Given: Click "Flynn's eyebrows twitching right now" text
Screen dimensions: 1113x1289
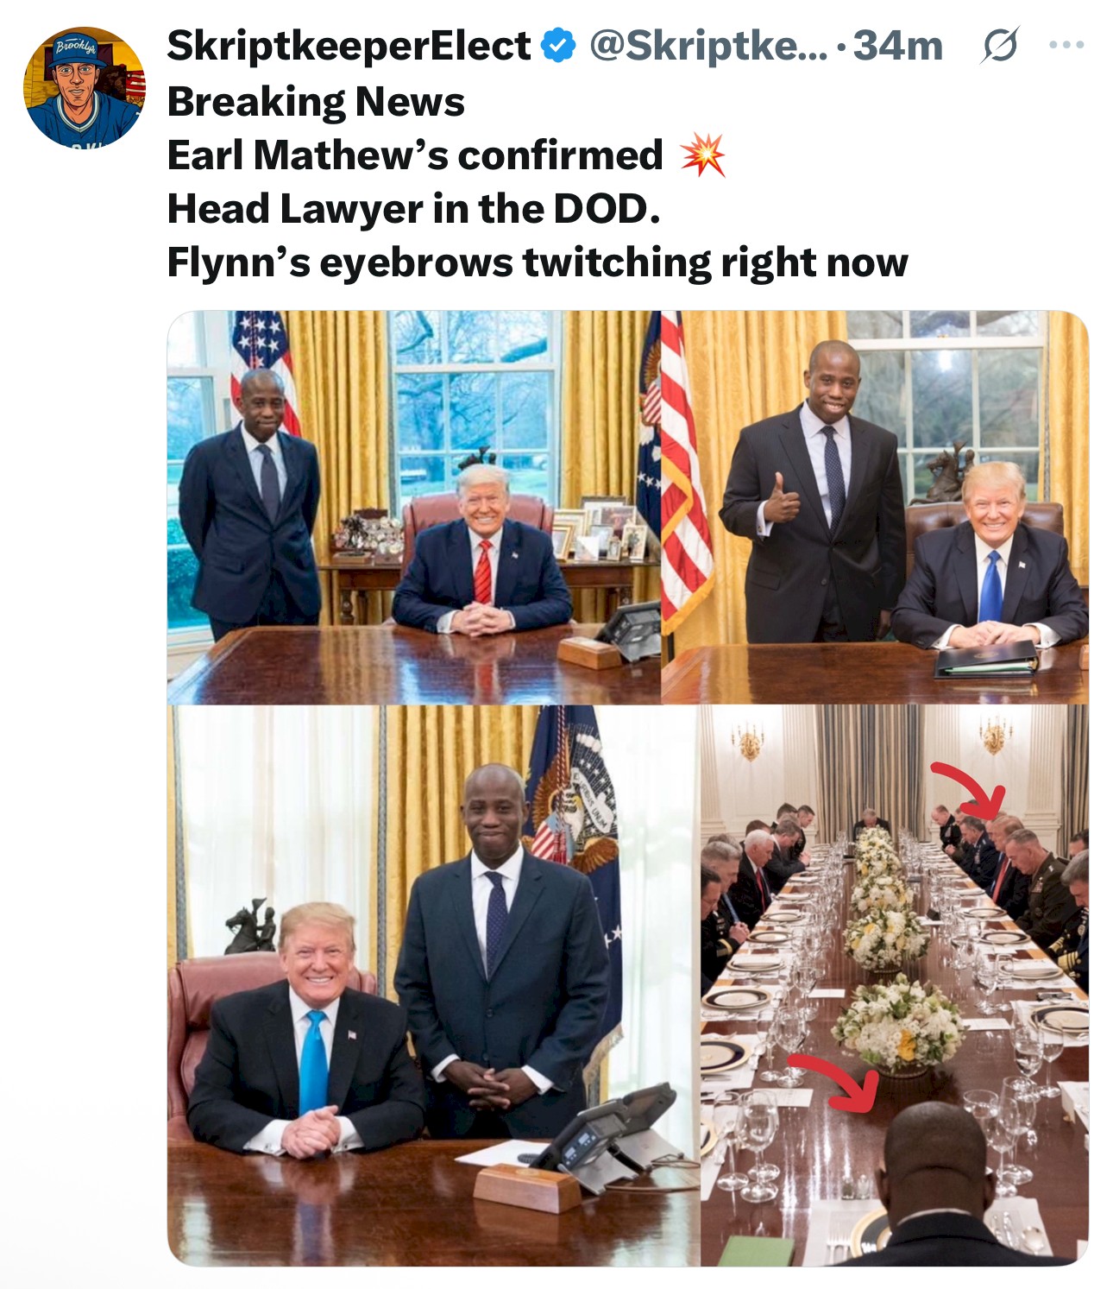Looking at the screenshot, I should point(538,262).
